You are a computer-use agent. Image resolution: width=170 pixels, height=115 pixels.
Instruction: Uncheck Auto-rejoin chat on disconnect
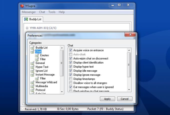[70, 58]
